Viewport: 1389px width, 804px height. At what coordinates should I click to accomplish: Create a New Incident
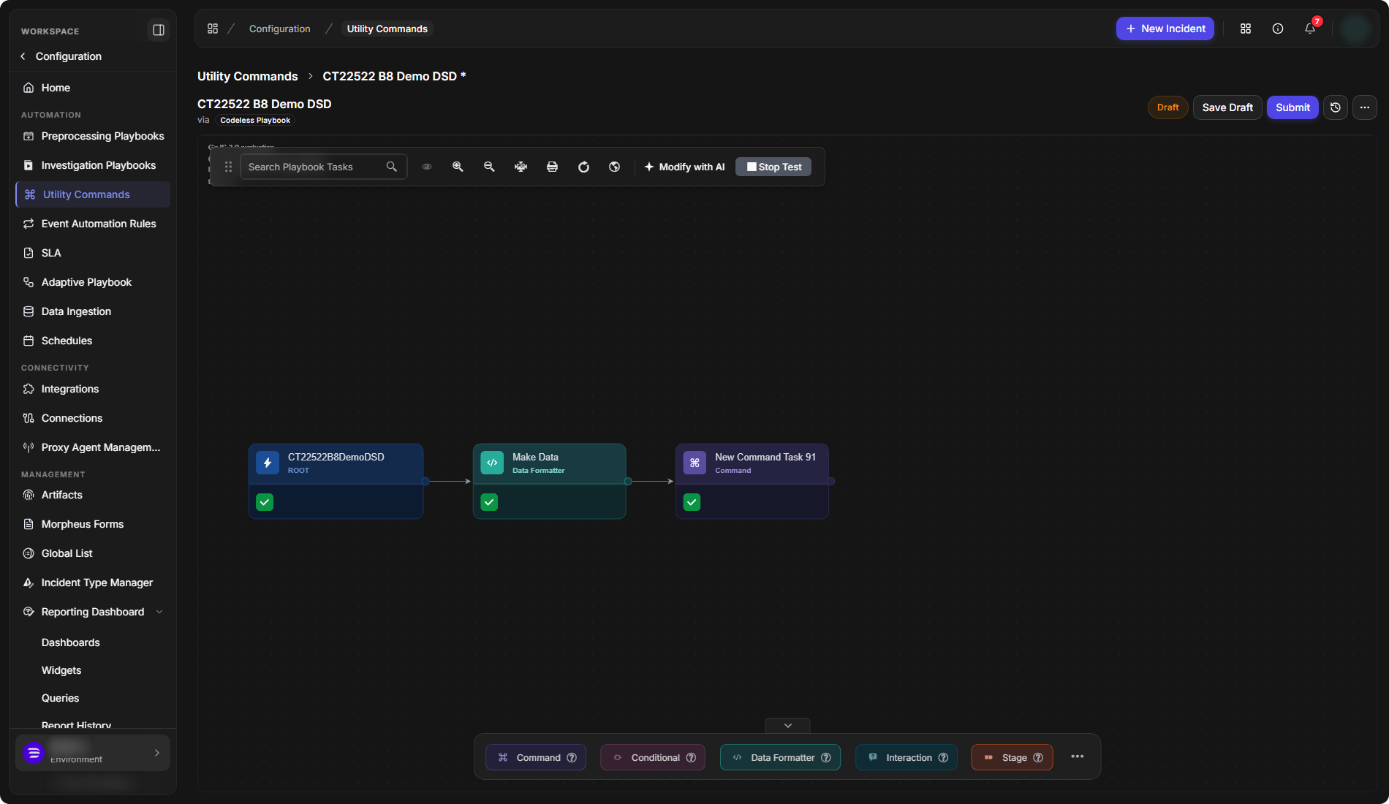(x=1165, y=29)
